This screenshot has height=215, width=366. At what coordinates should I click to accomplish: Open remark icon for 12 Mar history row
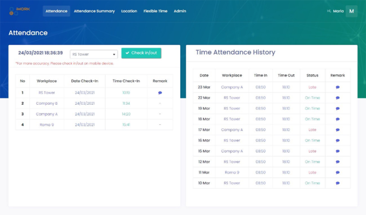point(337,162)
